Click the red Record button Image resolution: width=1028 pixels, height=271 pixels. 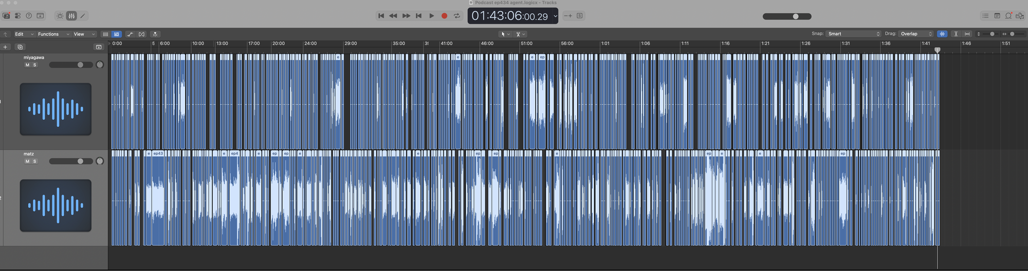(x=445, y=16)
